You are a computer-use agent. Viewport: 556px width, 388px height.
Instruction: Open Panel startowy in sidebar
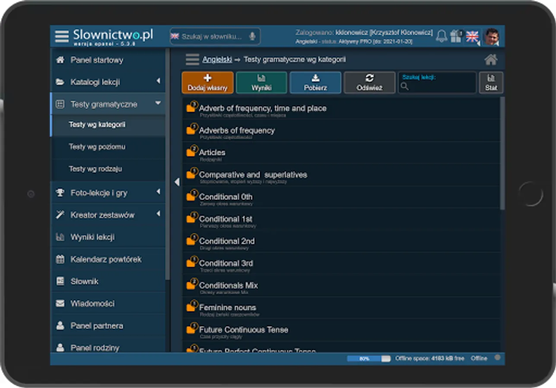(x=108, y=60)
